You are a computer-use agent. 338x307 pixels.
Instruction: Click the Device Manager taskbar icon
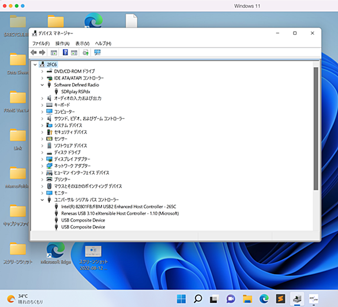[x=297, y=299]
